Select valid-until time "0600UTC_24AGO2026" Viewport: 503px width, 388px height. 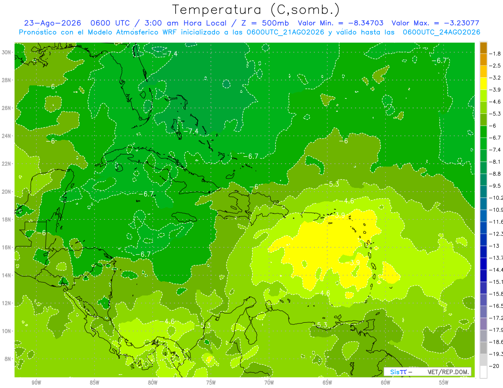pyautogui.click(x=441, y=32)
